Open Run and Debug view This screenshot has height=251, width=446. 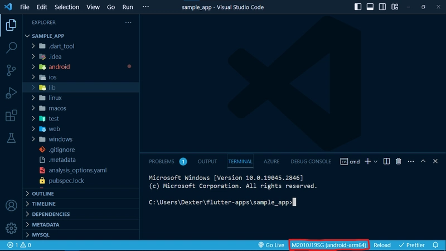pos(11,93)
